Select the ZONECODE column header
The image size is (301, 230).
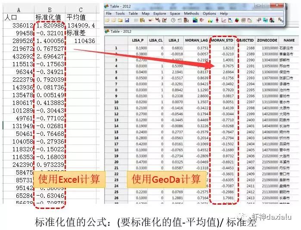(x=267, y=40)
